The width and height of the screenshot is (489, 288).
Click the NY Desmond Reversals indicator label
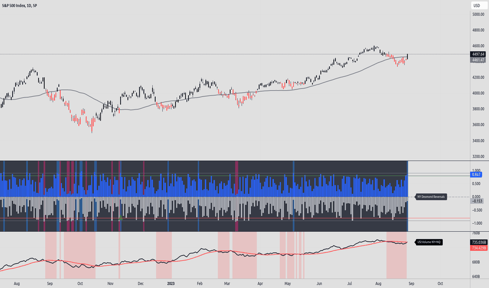(431, 197)
